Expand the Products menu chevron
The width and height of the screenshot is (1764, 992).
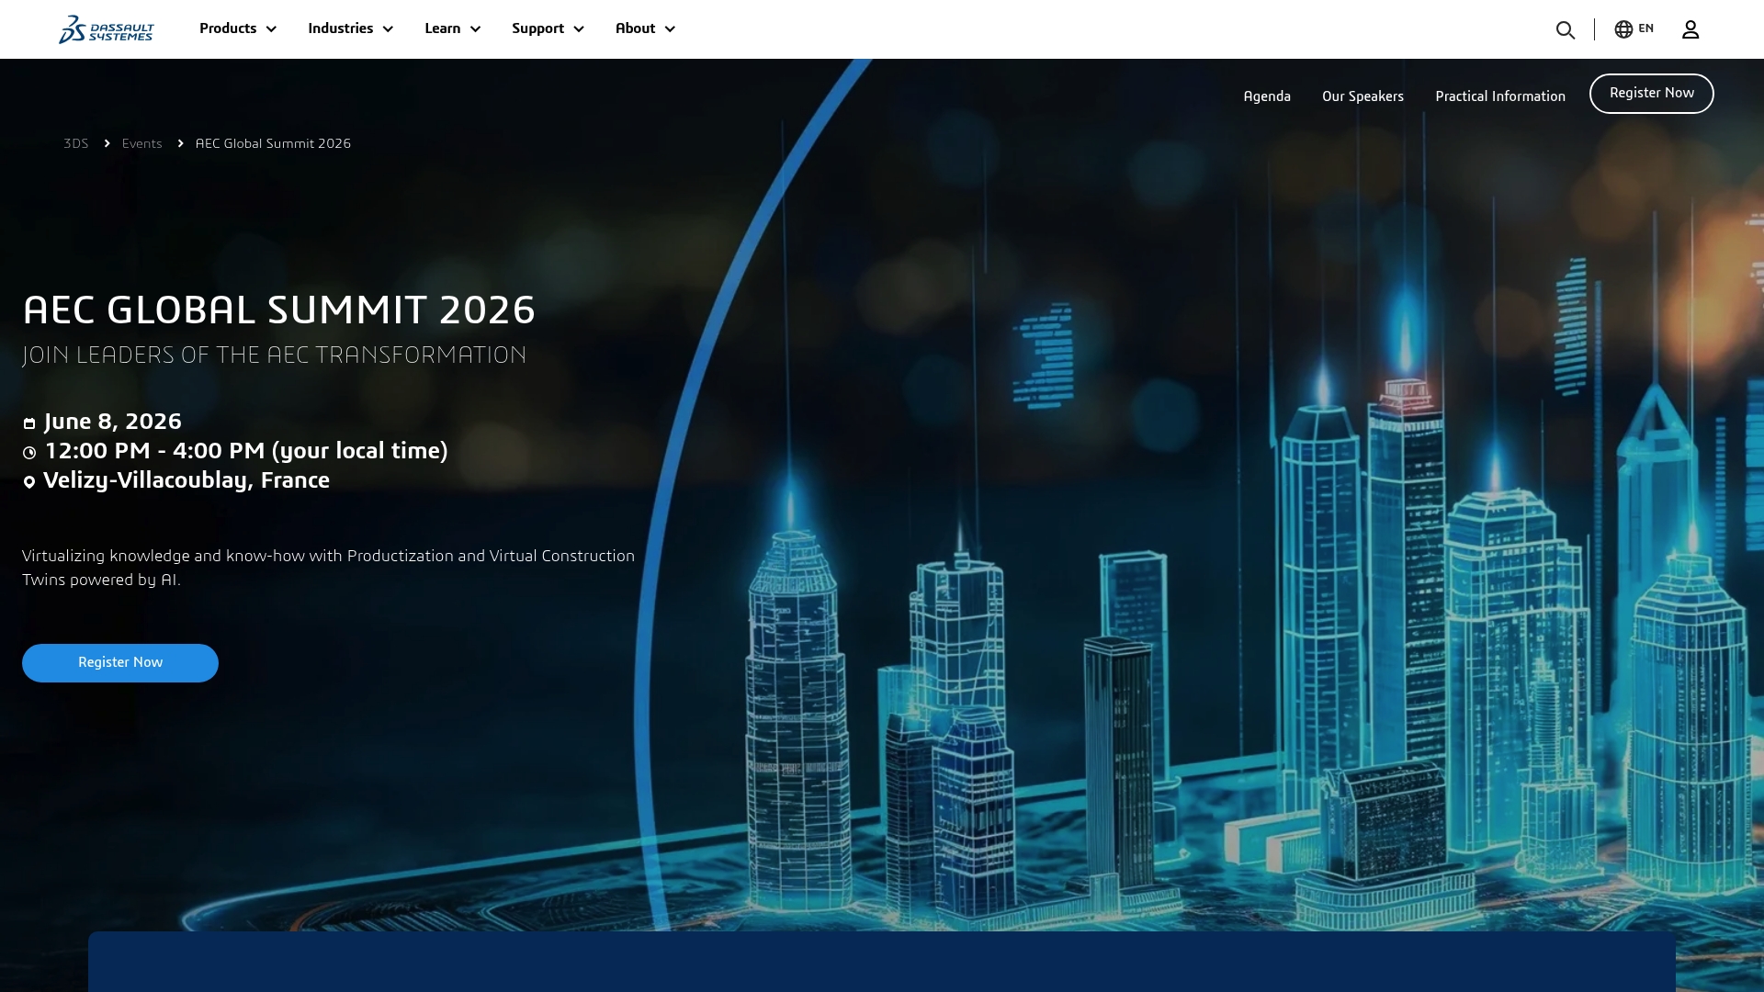271,29
